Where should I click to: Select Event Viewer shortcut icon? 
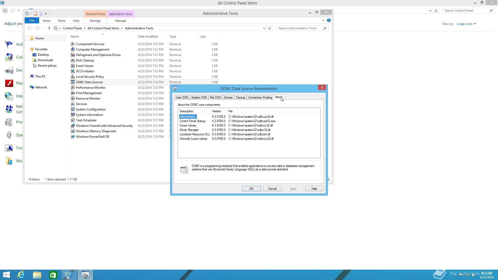(x=73, y=66)
